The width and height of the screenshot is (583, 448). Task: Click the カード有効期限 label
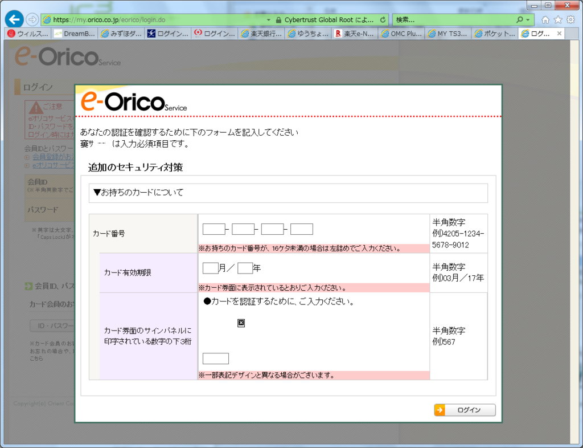pos(128,273)
